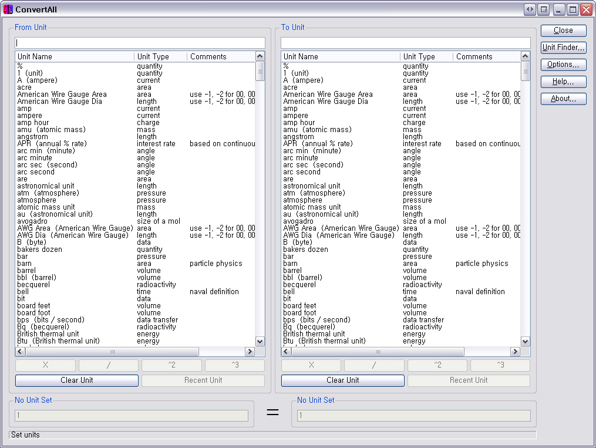This screenshot has width=596, height=448.
Task: Open the About dialog
Action: (x=563, y=99)
